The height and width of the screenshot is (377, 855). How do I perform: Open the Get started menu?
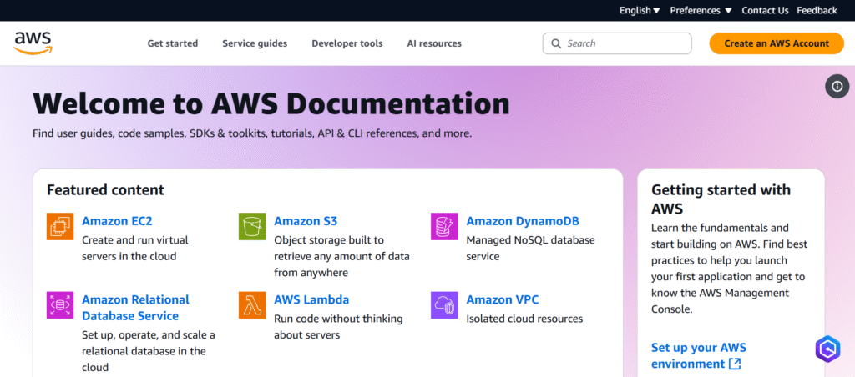(x=172, y=43)
